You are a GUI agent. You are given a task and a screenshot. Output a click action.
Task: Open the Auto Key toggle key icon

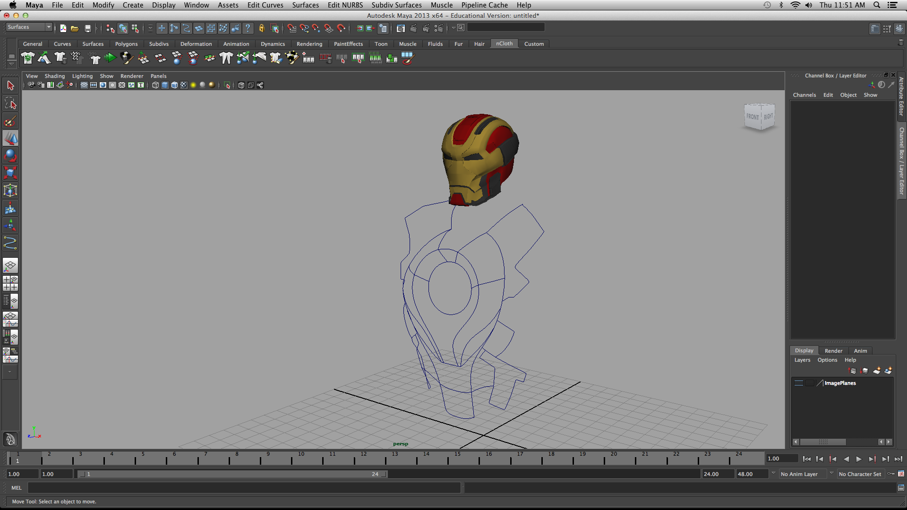891,474
